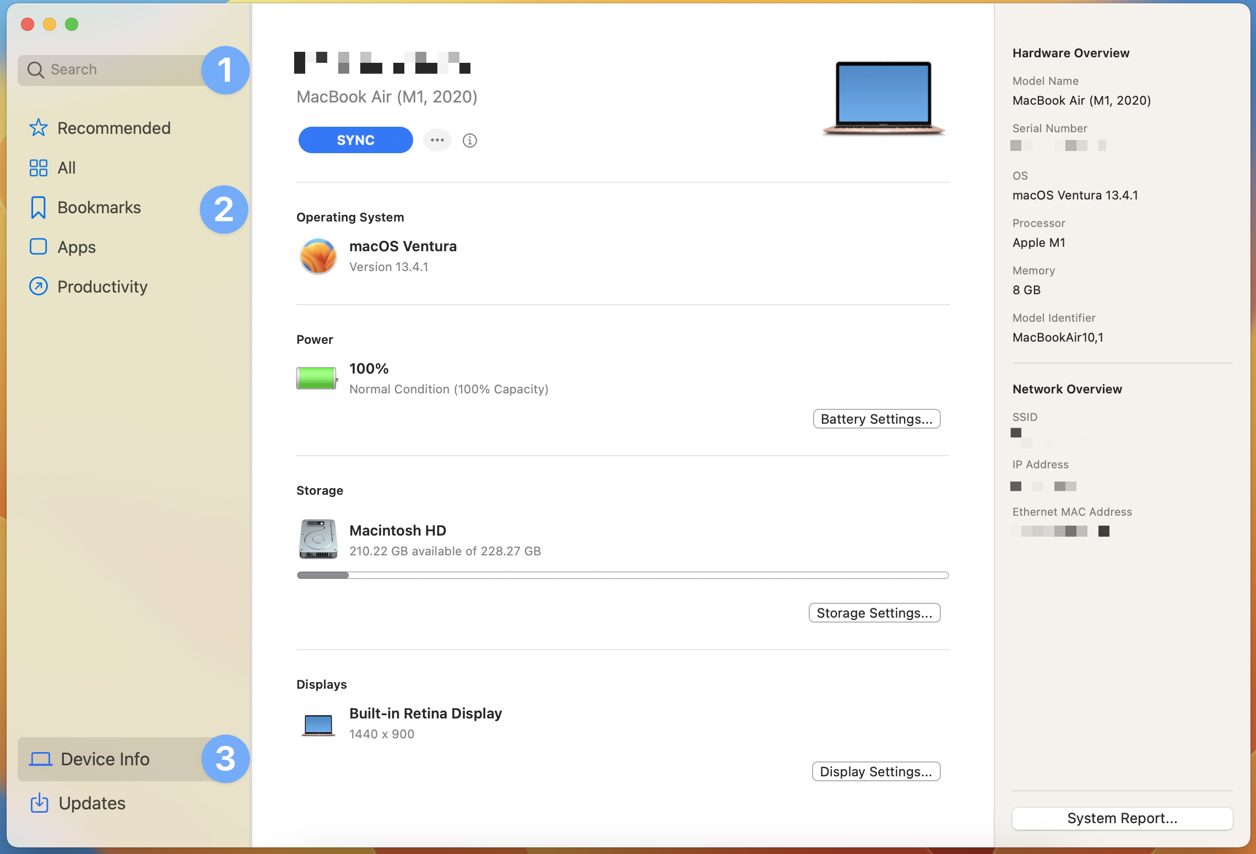Open Battery Settings

click(876, 419)
